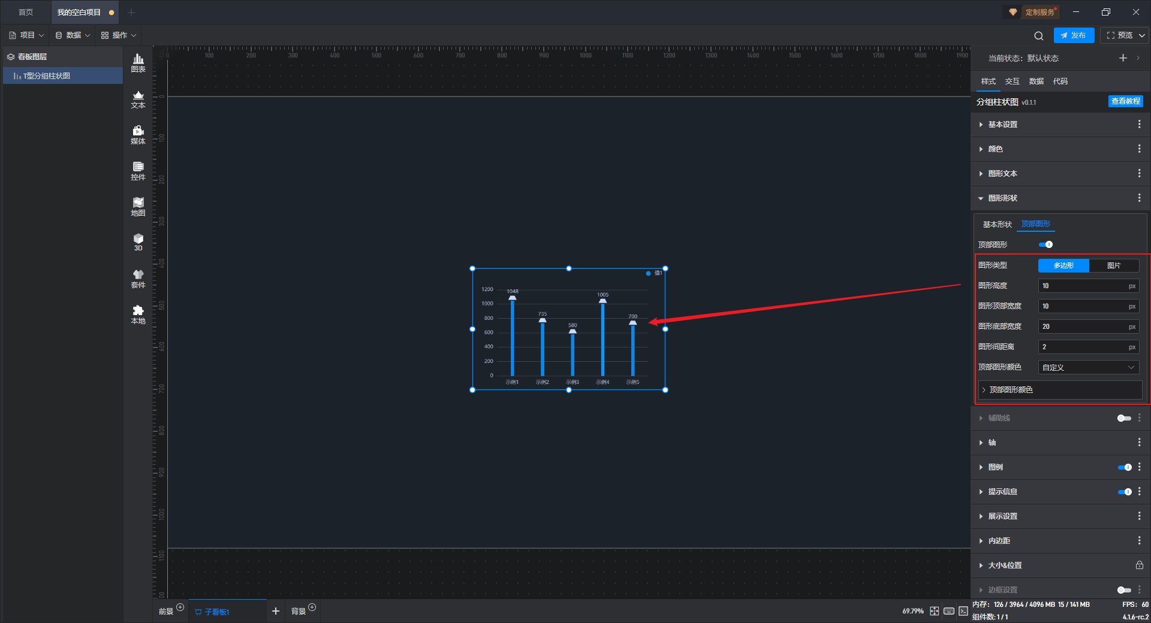The image size is (1151, 623).
Task: Add a 背景 background layer
Action: click(312, 607)
